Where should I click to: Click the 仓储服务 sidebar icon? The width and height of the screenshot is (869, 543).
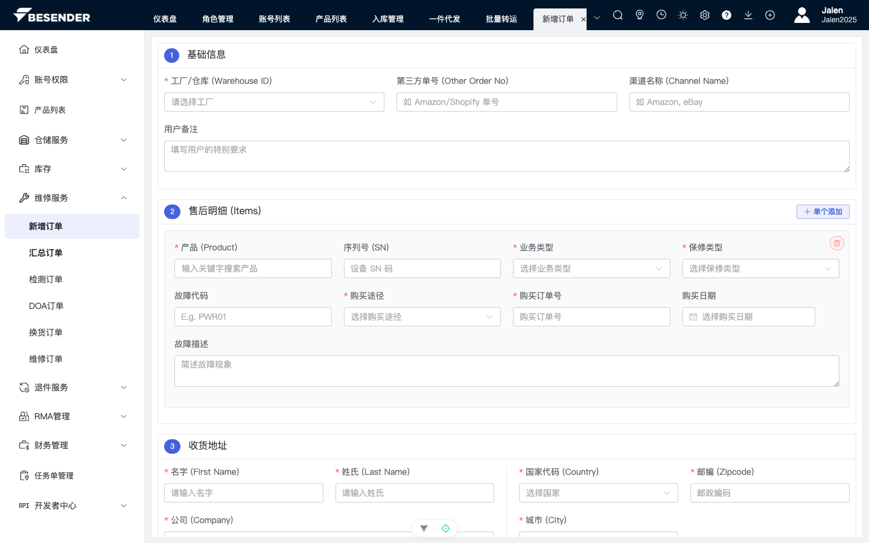coord(24,140)
